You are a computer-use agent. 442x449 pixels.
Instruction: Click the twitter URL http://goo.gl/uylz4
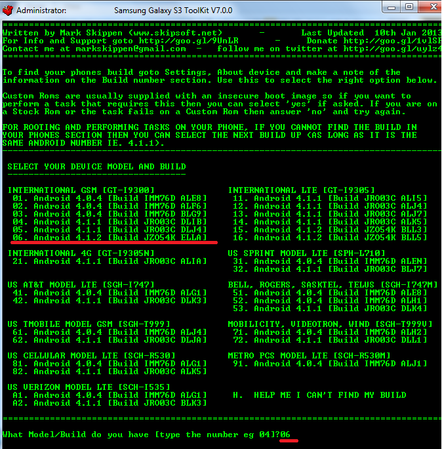392,49
